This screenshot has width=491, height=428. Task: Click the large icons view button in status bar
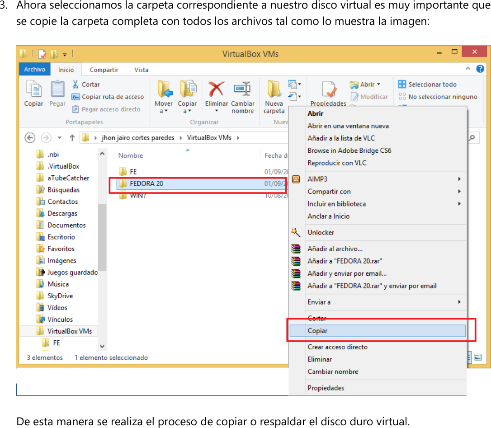pyautogui.click(x=478, y=357)
